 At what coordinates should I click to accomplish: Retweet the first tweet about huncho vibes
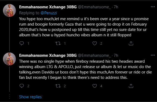[x=58, y=43]
